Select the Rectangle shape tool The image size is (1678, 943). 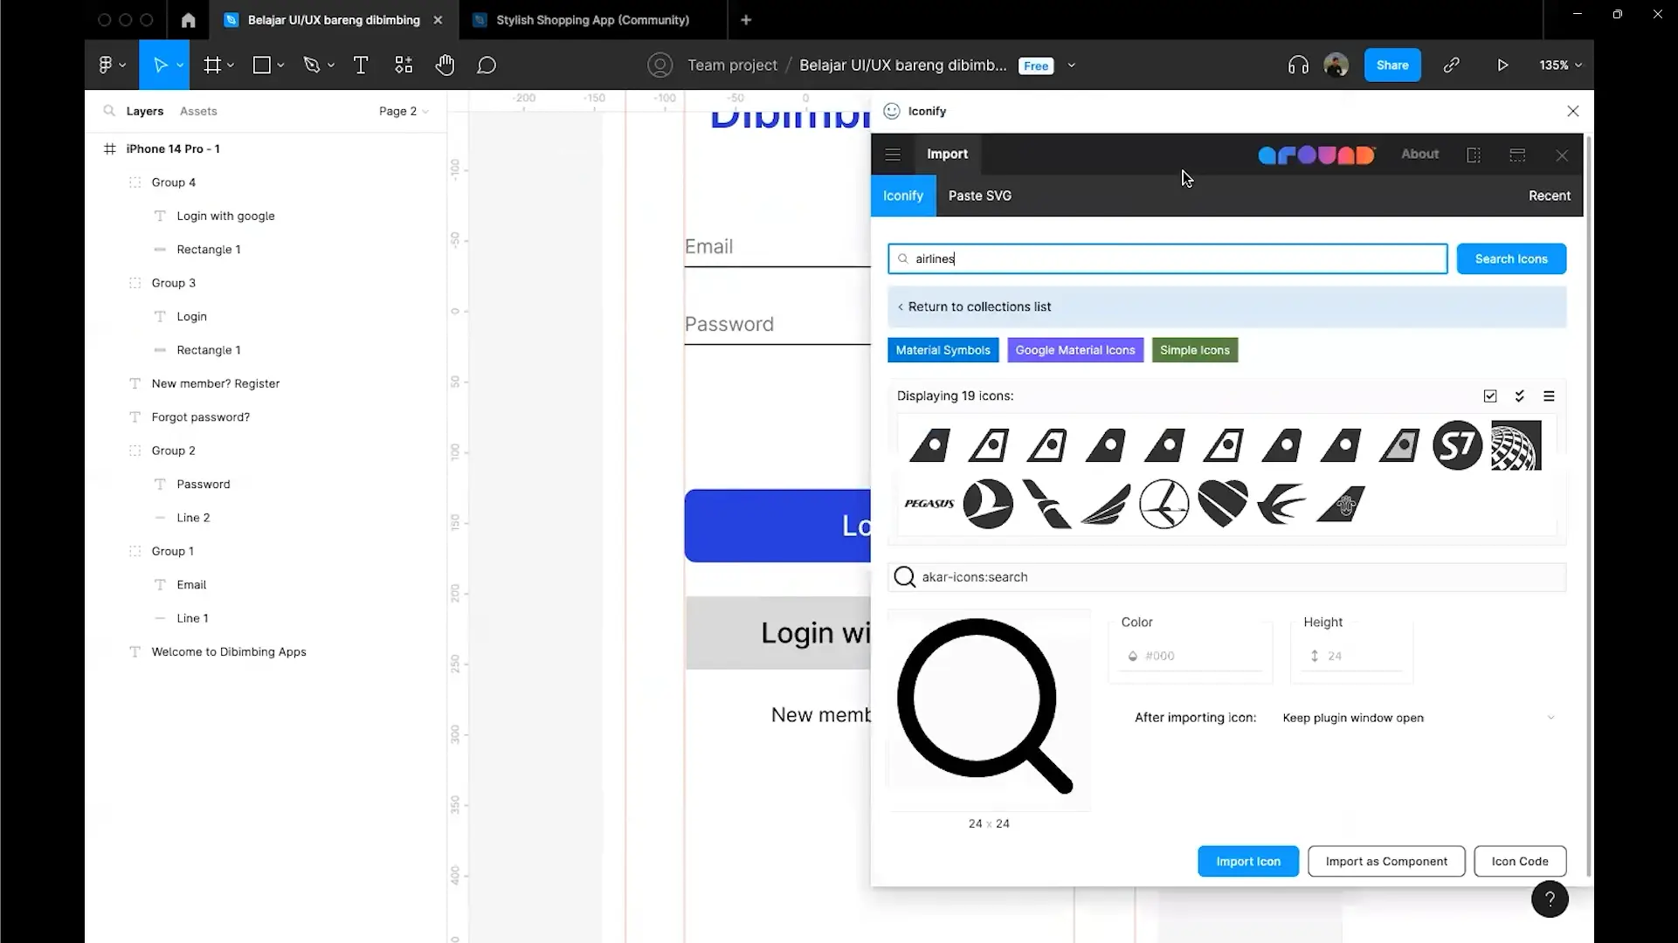pos(261,65)
